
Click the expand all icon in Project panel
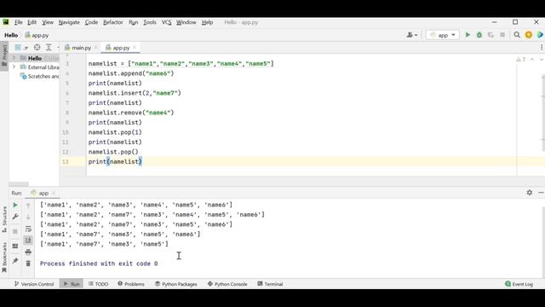49,48
